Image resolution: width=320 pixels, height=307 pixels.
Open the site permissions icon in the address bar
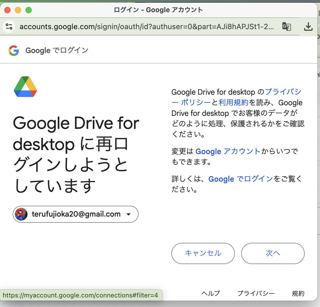tap(9, 27)
